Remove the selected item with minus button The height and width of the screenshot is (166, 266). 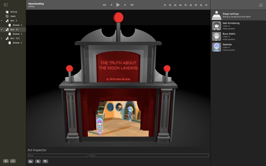(x=13, y=161)
